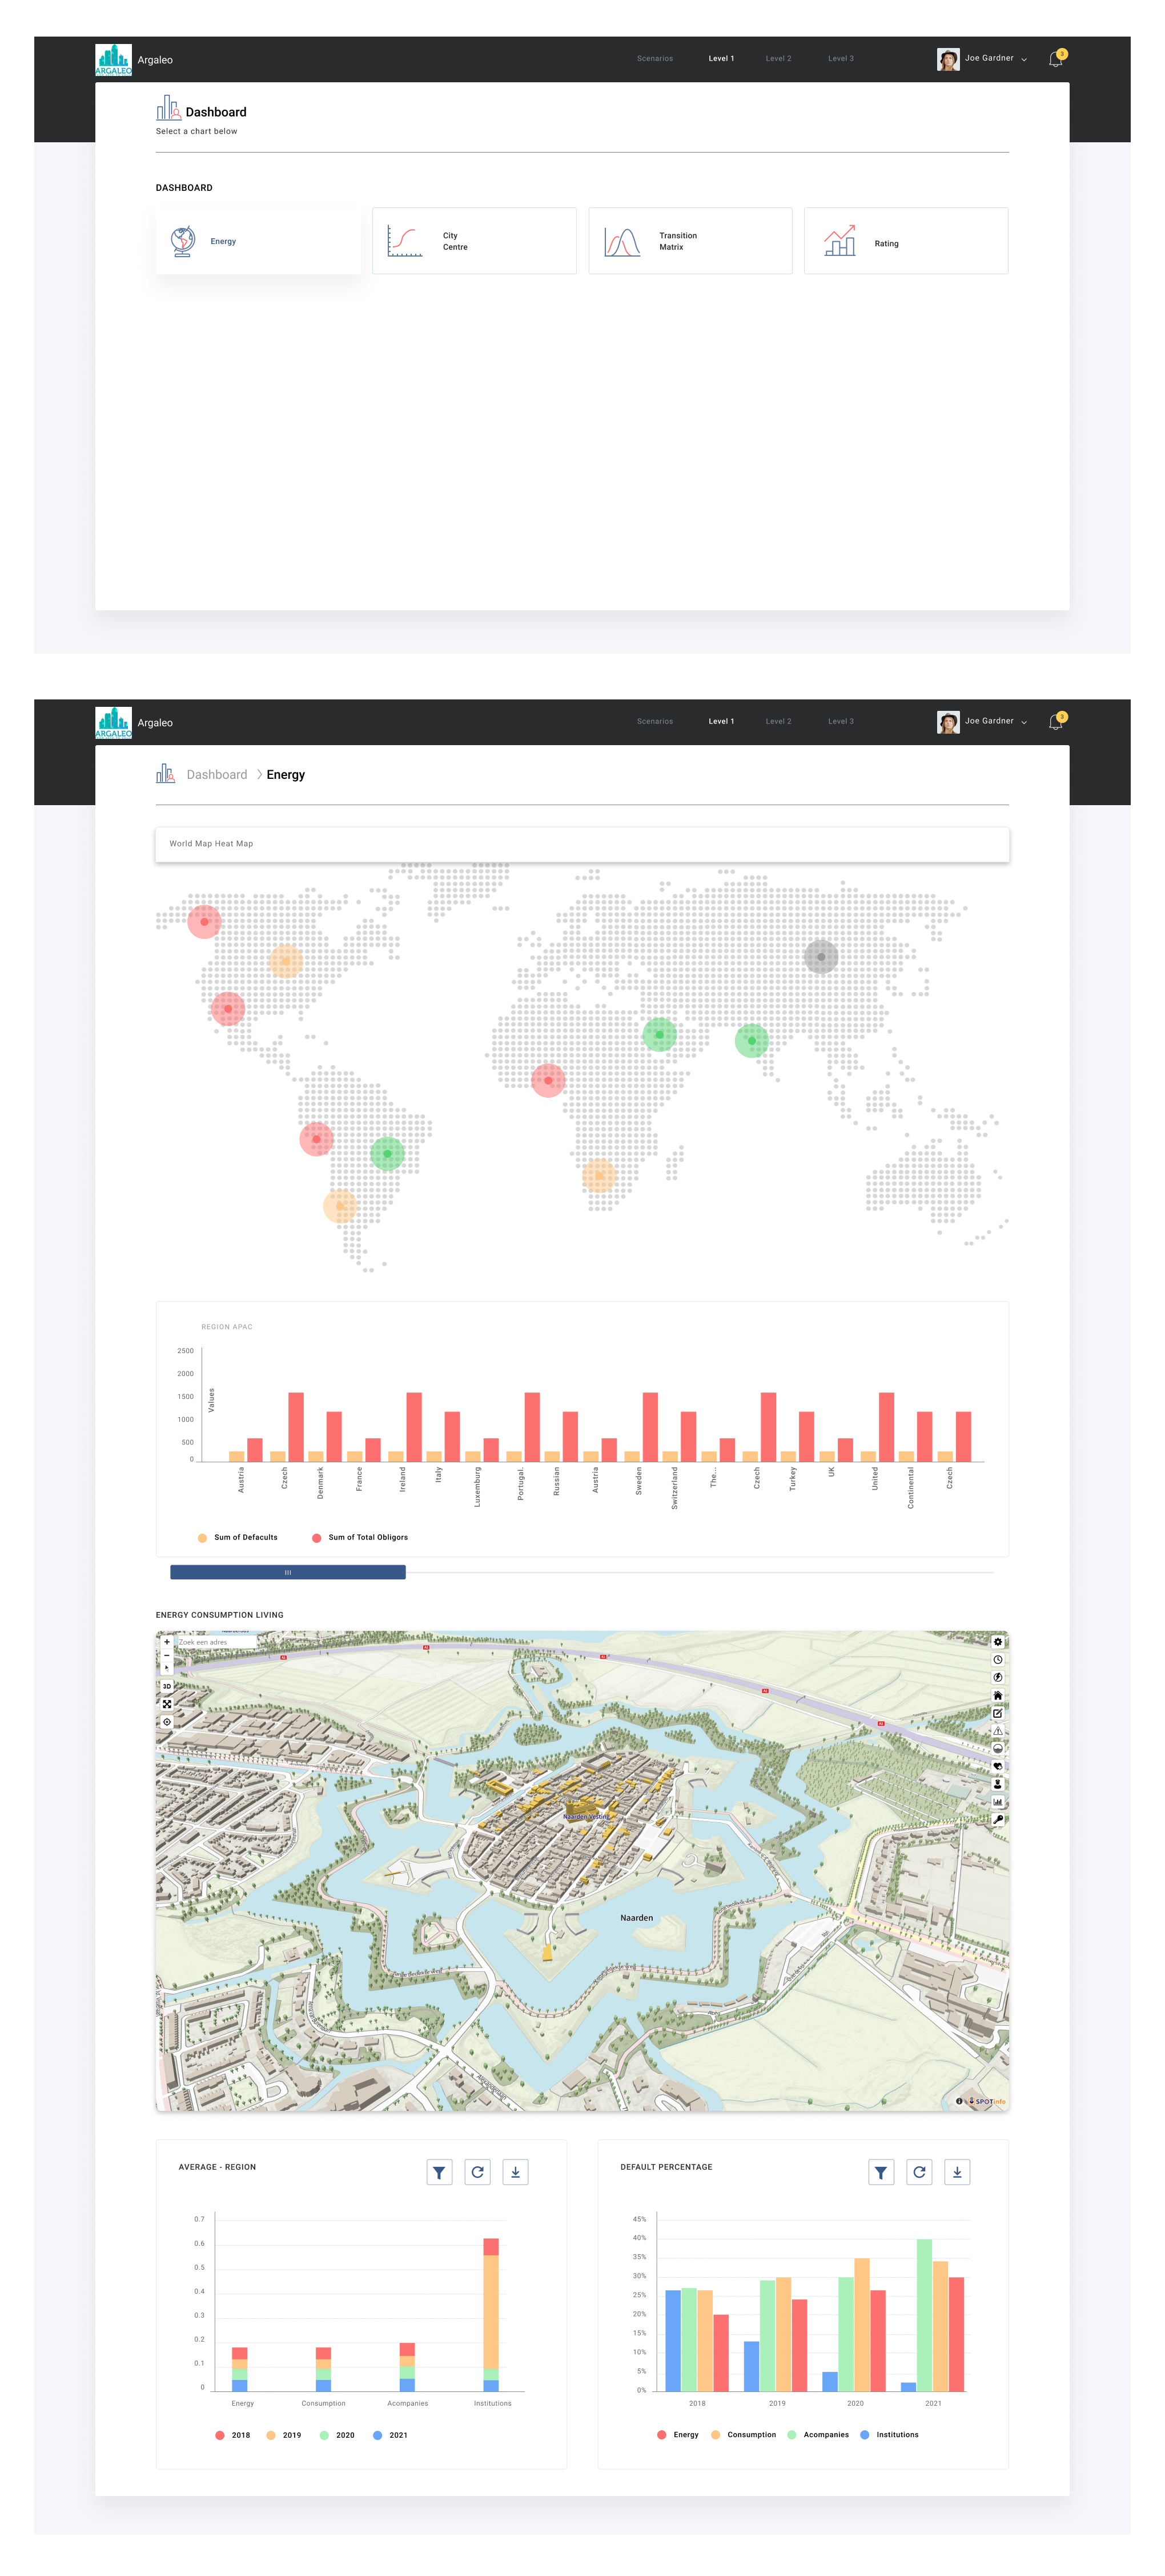The width and height of the screenshot is (1165, 2576).
Task: Toggle 3D view on the map
Action: click(x=167, y=1686)
